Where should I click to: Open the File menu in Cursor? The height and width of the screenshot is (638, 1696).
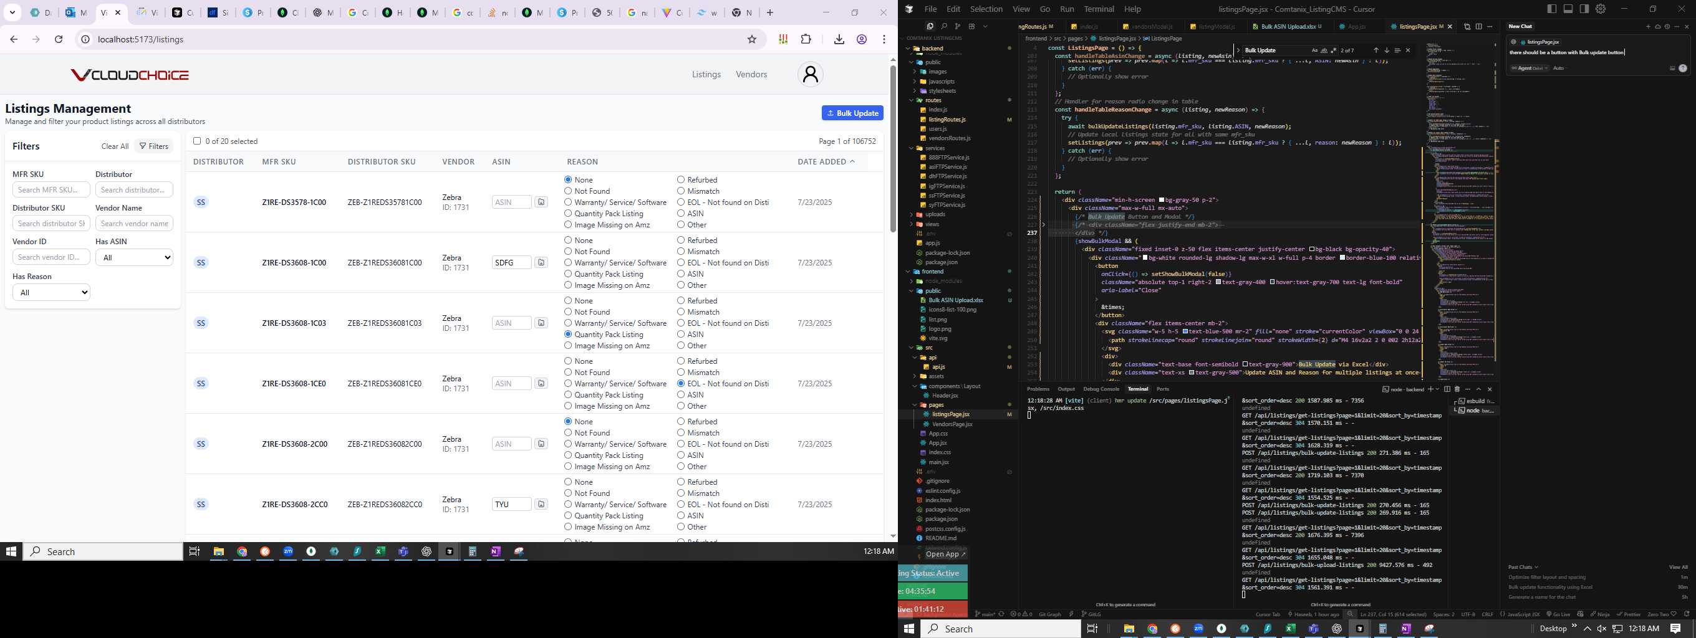pyautogui.click(x=930, y=9)
